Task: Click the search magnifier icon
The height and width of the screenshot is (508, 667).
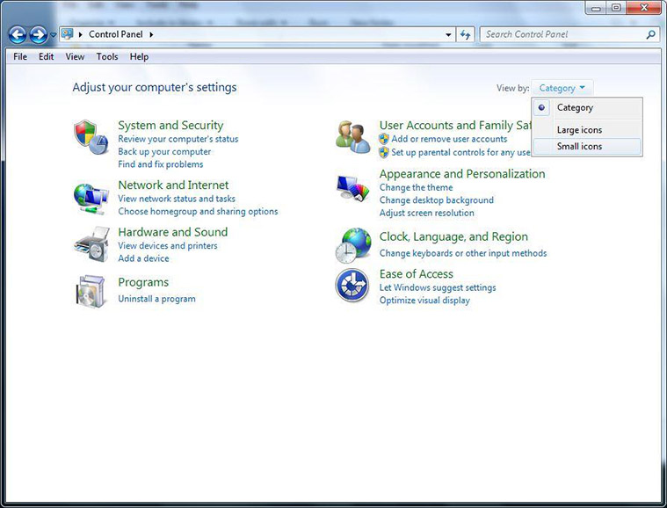Action: [x=651, y=34]
